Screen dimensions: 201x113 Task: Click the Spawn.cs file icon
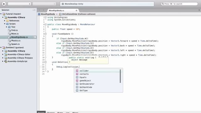pyautogui.click(x=9, y=44)
